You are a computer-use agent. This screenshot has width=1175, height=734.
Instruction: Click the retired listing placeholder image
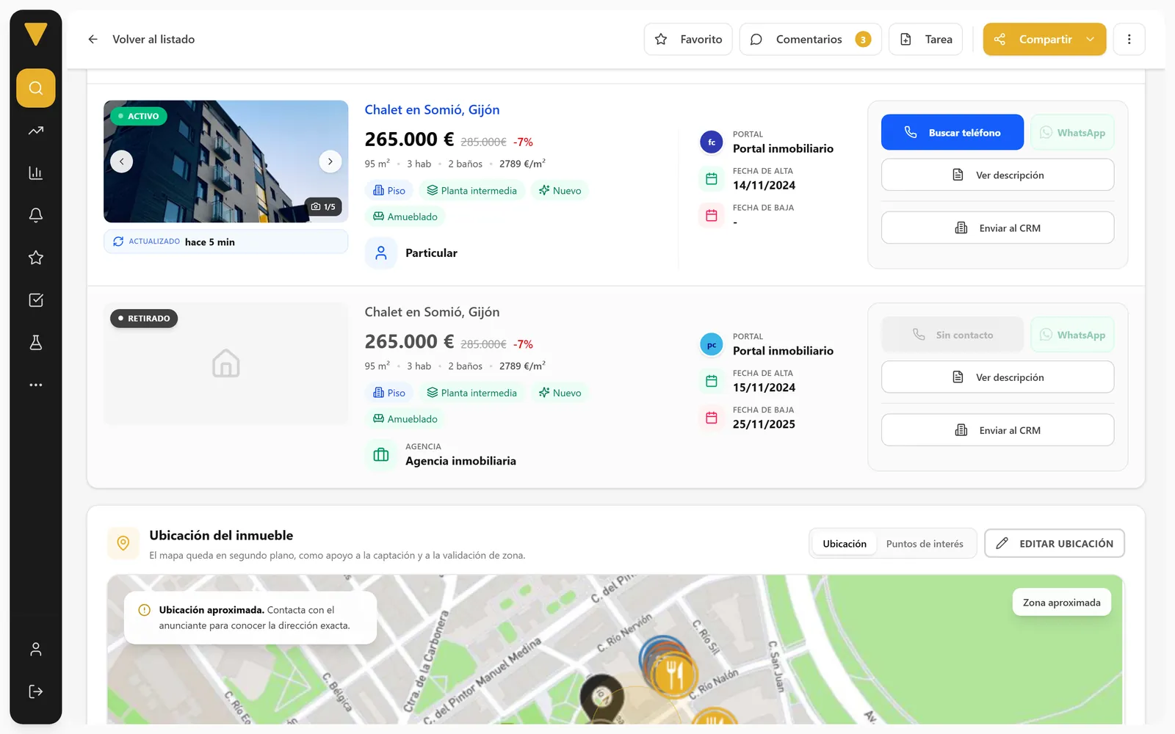pyautogui.click(x=226, y=364)
